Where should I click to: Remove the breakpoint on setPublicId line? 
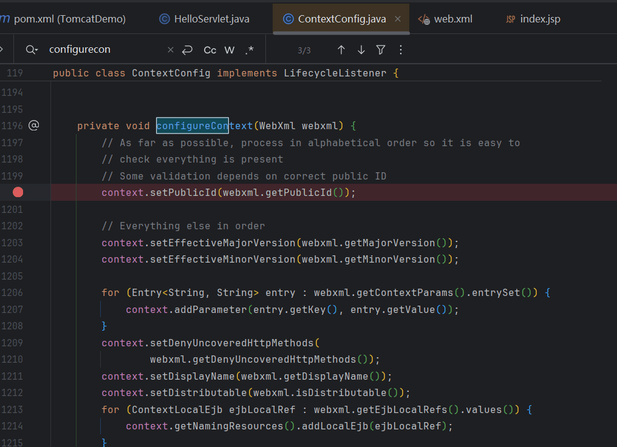[x=18, y=192]
